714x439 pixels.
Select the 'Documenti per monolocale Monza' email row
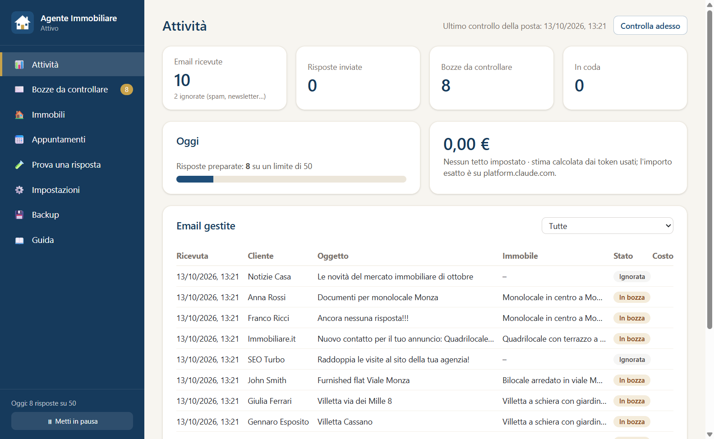[x=425, y=297]
